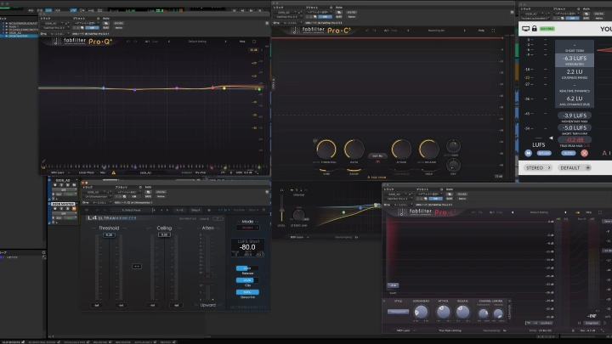Viewport: 612px width, 344px height.
Task: Click the red reset X in loudness meter
Action: pos(584,153)
